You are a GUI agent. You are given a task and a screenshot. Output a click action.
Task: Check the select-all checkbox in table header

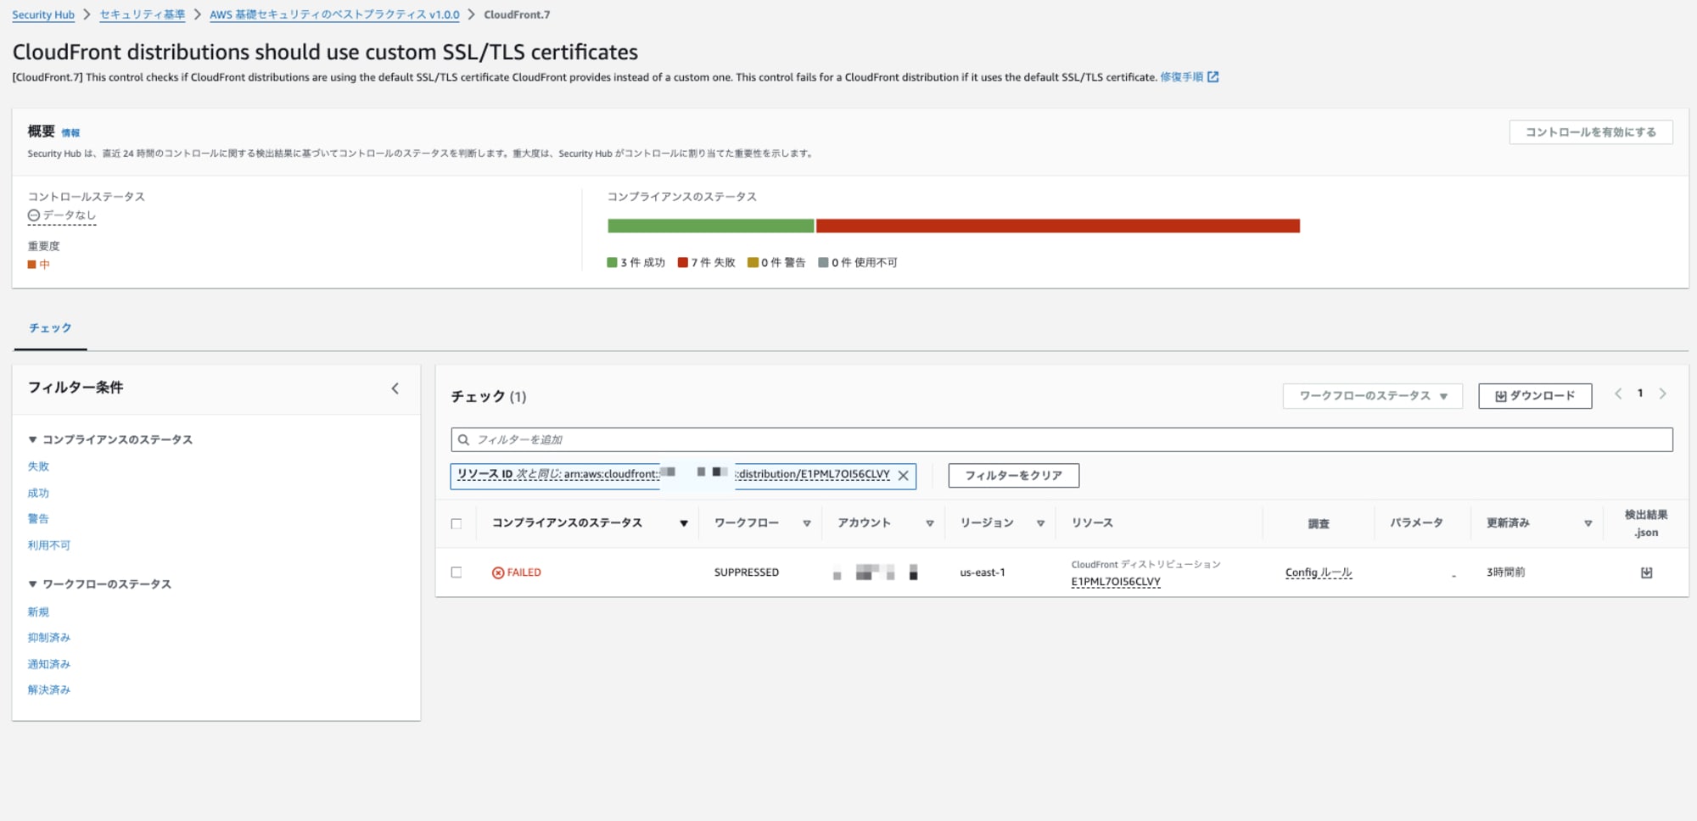456,523
